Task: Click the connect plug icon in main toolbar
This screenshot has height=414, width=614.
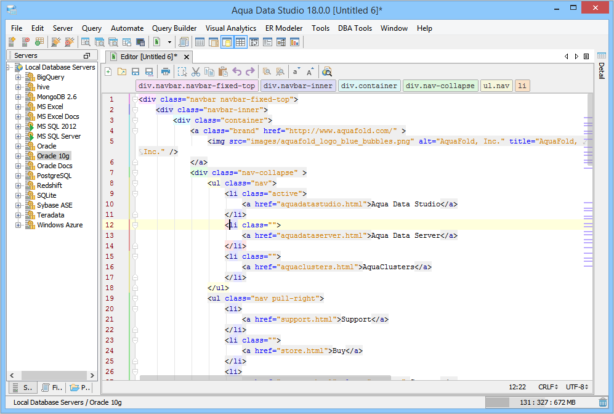Action: pos(55,42)
